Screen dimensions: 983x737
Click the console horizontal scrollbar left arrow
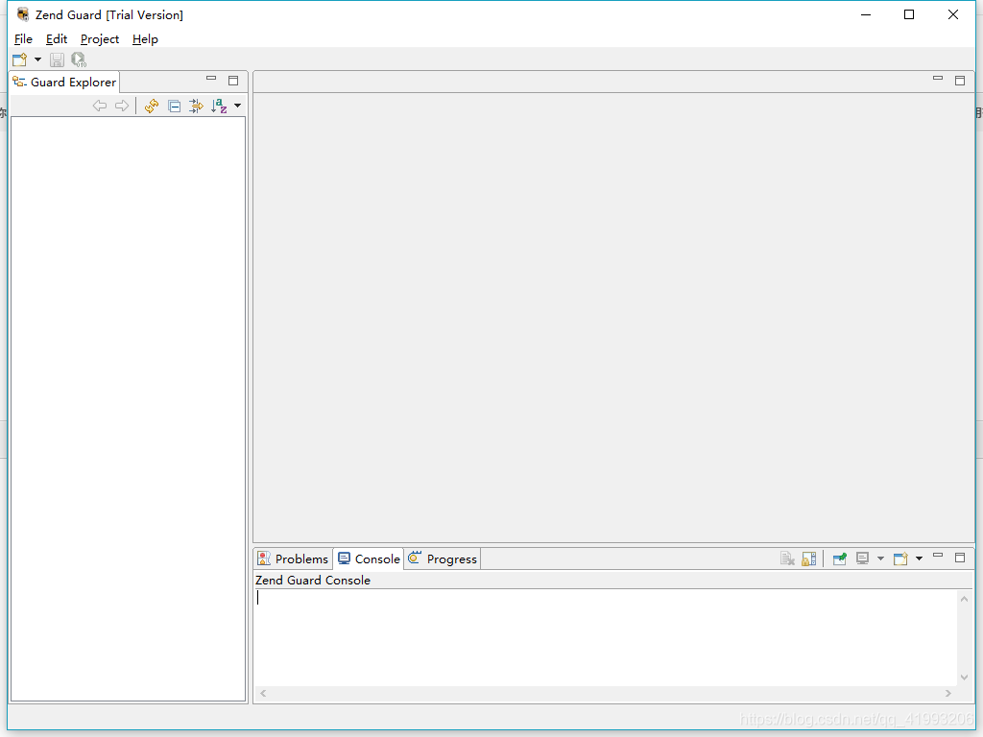click(263, 693)
